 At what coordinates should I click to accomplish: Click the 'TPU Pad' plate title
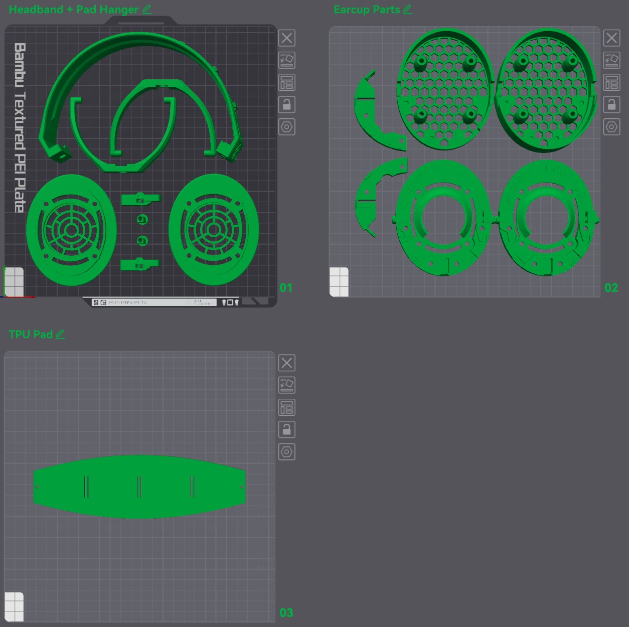point(31,335)
